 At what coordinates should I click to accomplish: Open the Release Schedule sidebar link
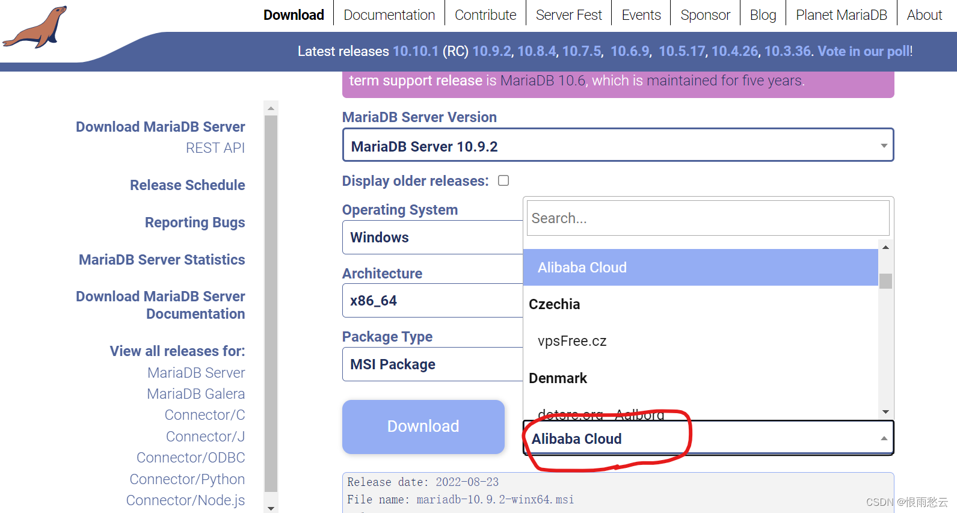[188, 185]
